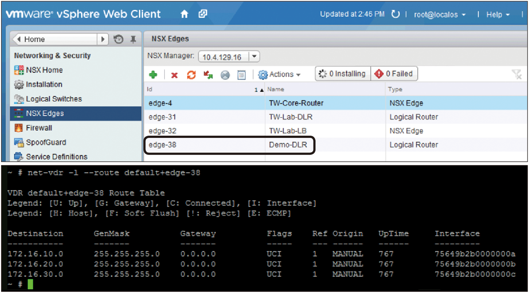529x293 pixels.
Task: Select the edge-31 row
Action: click(336, 117)
